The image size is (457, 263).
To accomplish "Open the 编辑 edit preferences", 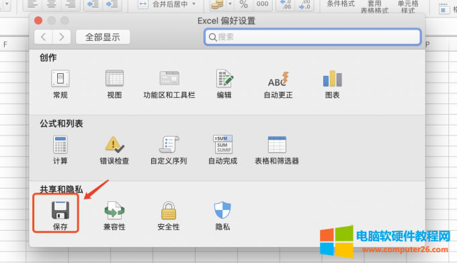I will coord(224,85).
